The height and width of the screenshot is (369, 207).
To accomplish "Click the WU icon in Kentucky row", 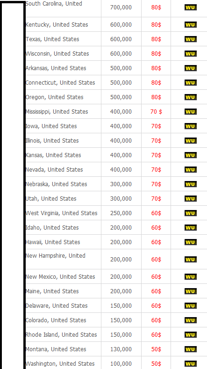I will pos(191,25).
